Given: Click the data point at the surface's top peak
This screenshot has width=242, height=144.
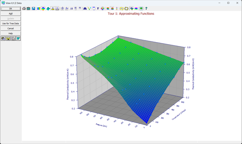Looking at the screenshot, I should point(118,38).
